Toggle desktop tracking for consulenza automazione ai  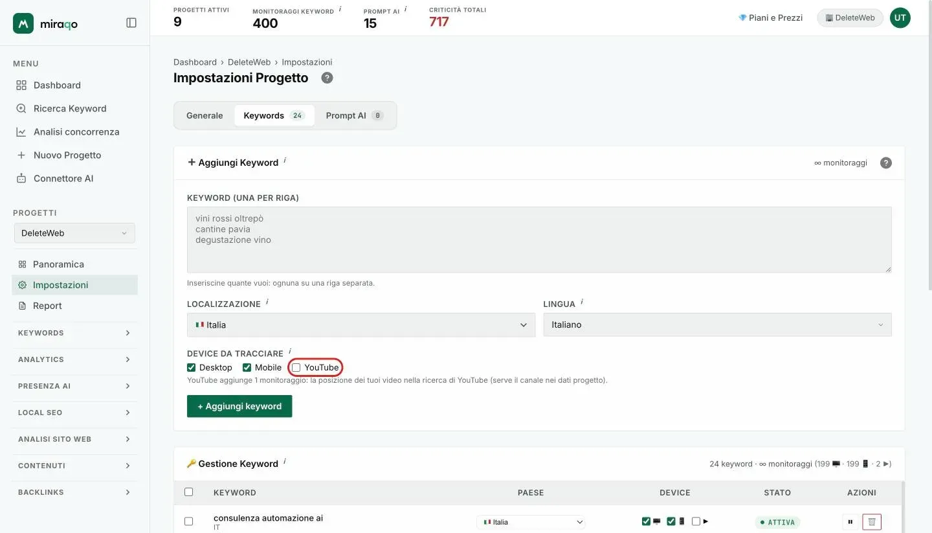pyautogui.click(x=646, y=521)
